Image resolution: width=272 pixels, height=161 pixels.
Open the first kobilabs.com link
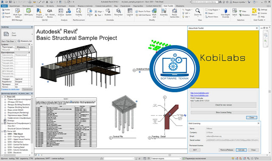tap(199, 93)
